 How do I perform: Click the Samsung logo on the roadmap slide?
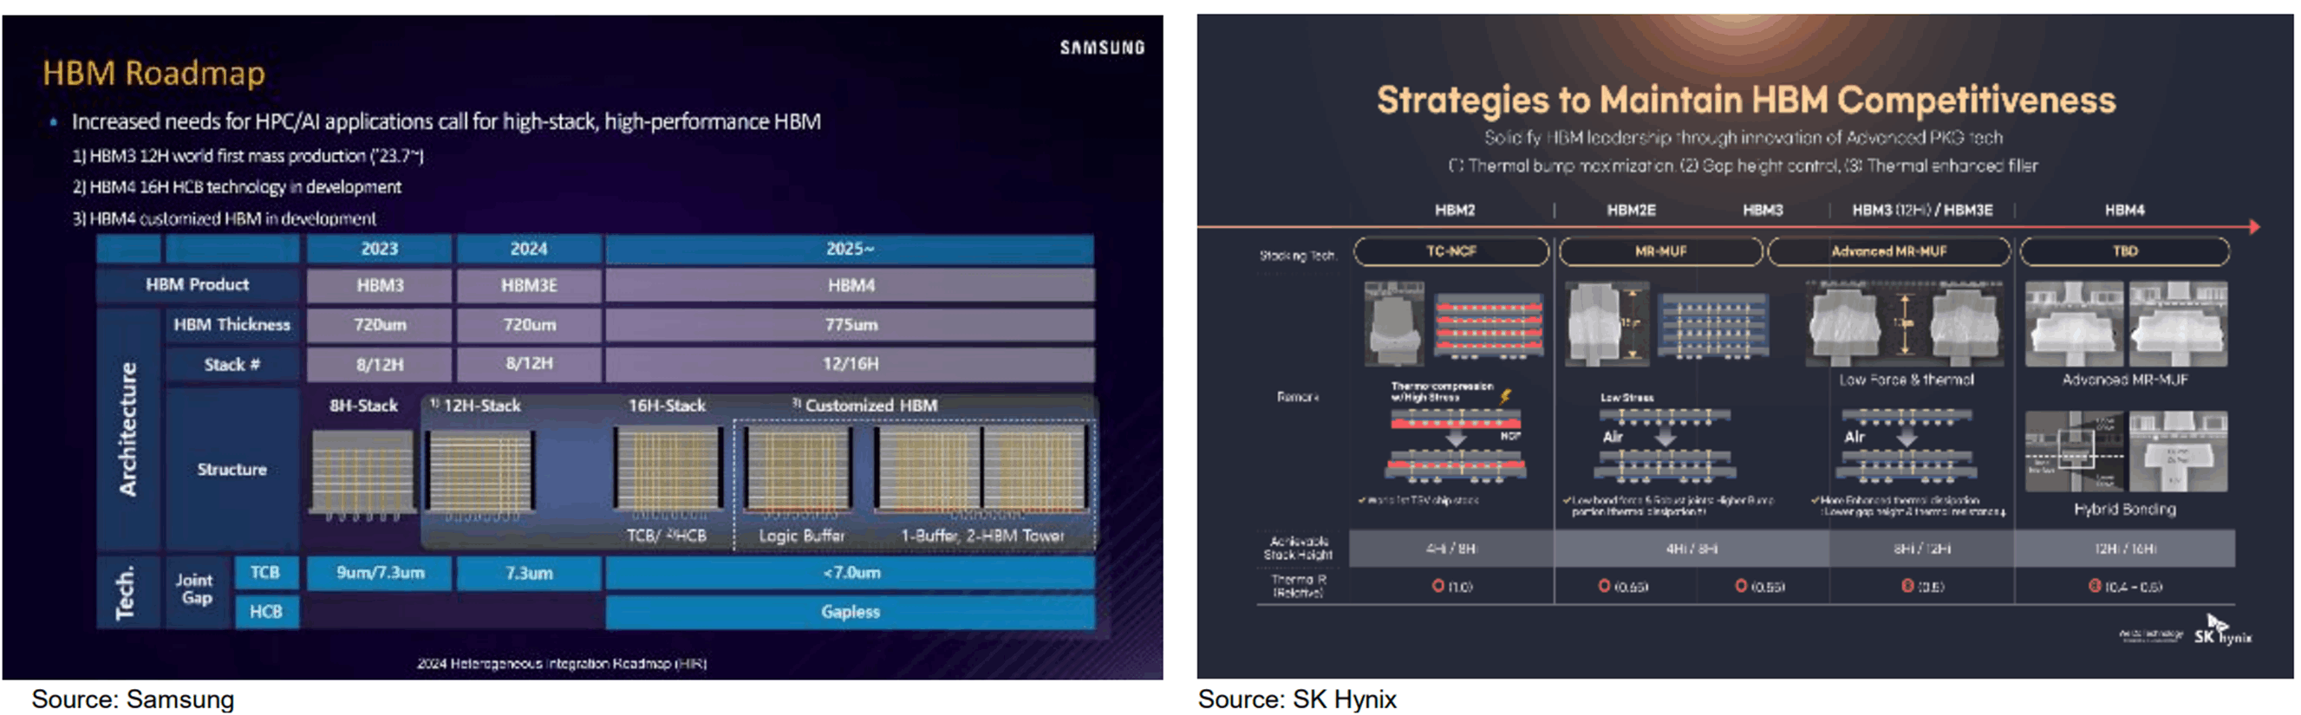(1101, 48)
